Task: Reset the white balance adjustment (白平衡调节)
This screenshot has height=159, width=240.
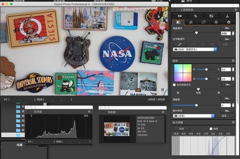Action: pyautogui.click(x=227, y=39)
